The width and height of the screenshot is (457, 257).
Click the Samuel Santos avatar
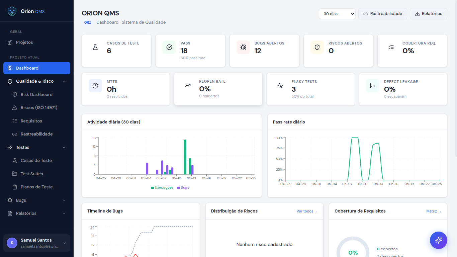point(12,243)
